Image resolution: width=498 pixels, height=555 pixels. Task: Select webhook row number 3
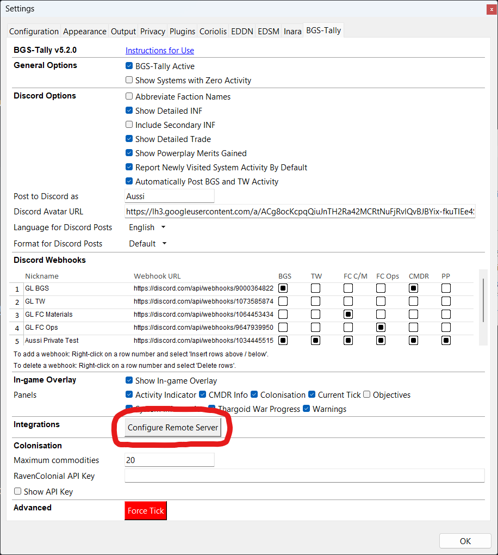17,315
